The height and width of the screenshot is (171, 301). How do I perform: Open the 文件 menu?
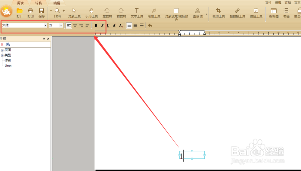pos(268,2)
